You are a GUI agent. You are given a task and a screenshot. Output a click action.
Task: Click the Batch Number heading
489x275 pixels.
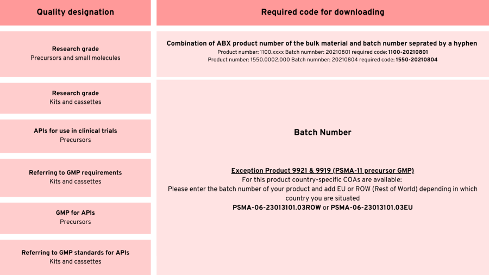[322, 132]
